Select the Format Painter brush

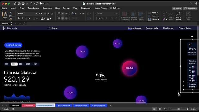click(x=11, y=19)
